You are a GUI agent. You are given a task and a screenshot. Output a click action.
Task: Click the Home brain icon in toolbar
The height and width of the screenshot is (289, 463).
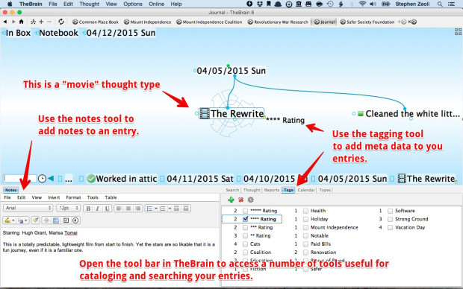21,22
